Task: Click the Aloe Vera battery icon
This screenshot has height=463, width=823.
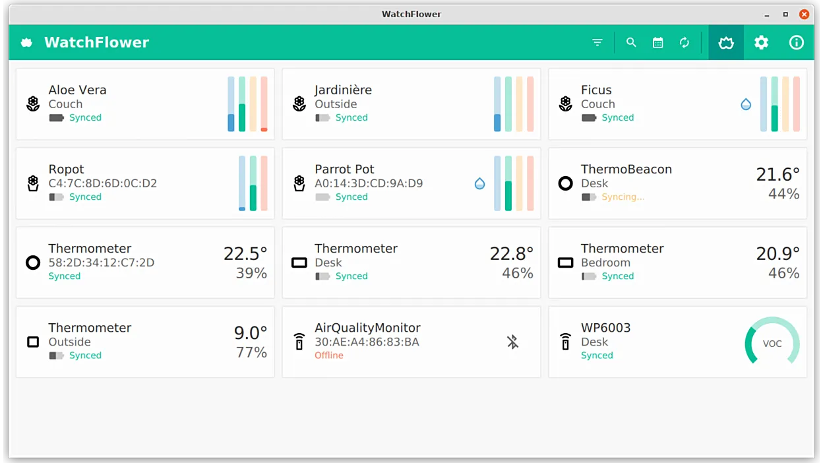Action: click(57, 118)
